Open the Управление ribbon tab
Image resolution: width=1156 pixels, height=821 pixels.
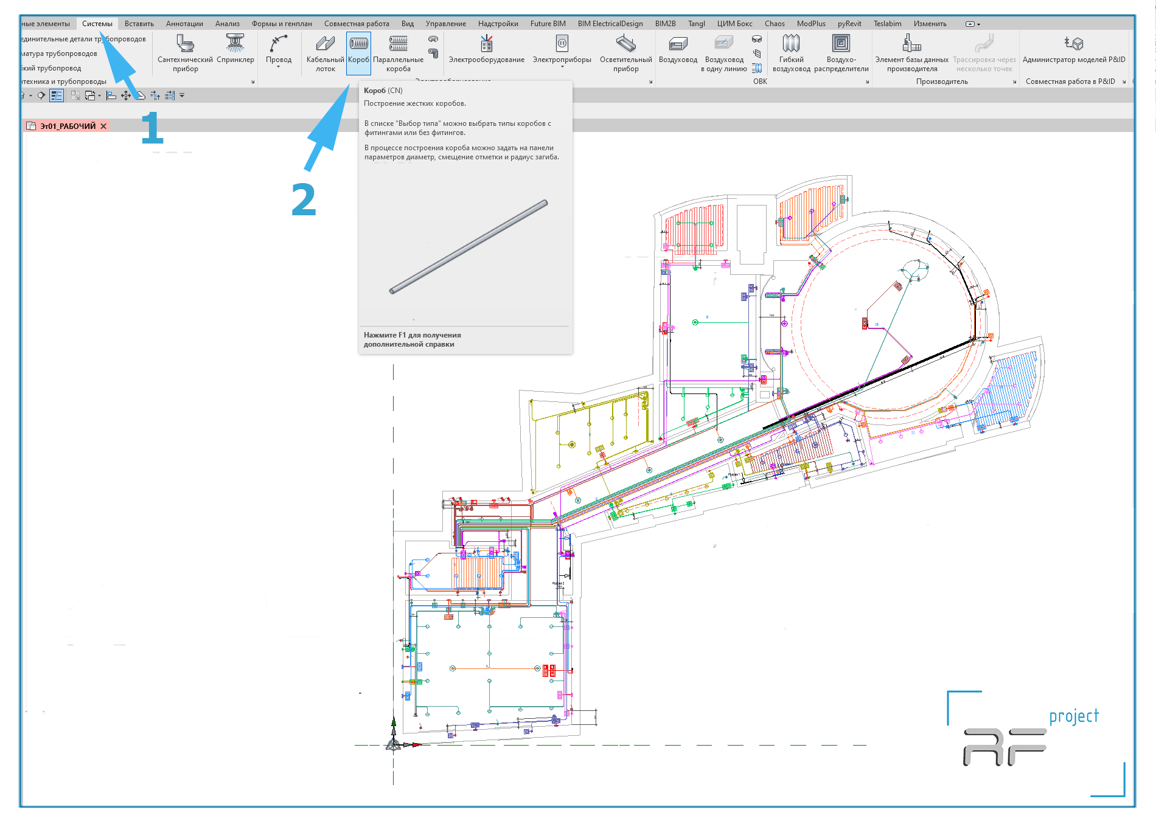point(446,24)
